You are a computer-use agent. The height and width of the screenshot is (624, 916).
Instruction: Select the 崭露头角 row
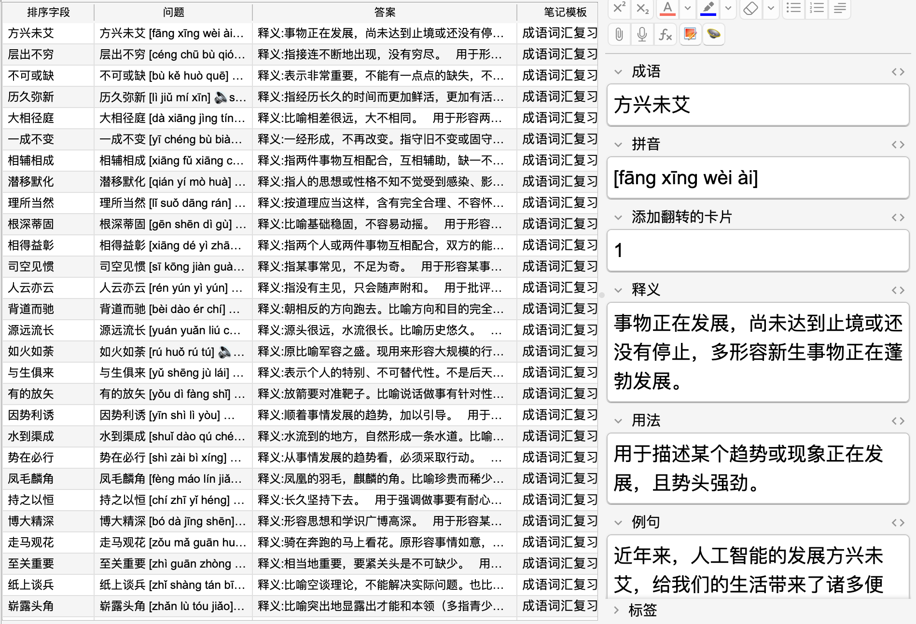pyautogui.click(x=300, y=606)
